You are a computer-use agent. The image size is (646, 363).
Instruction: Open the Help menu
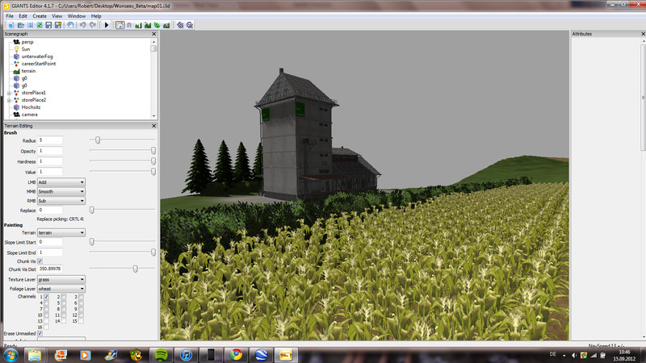[96, 16]
